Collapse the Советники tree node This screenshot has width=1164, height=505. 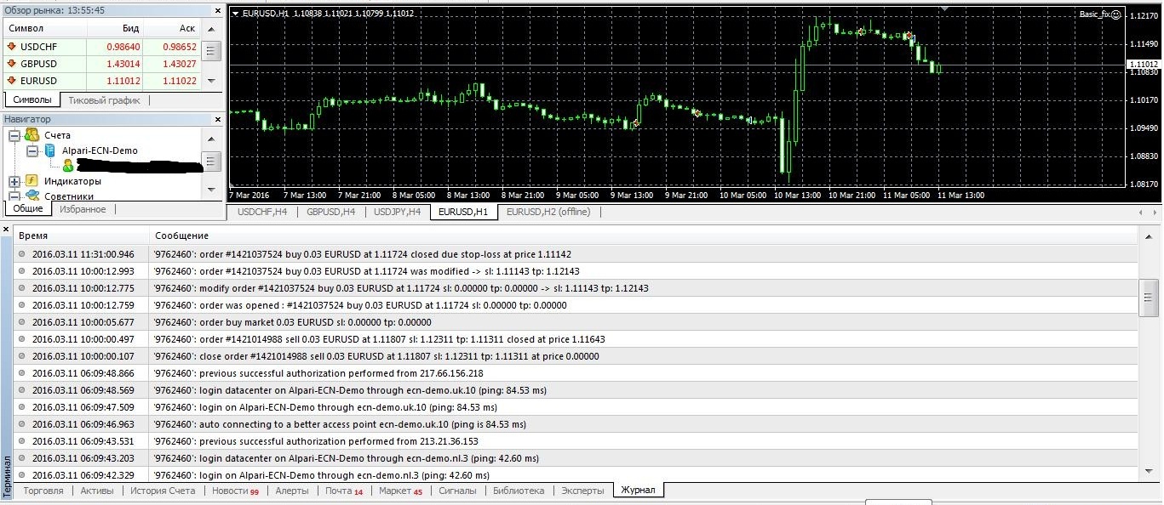coord(14,196)
